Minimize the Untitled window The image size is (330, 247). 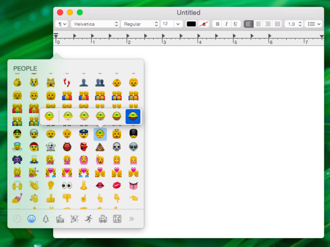[x=70, y=12]
